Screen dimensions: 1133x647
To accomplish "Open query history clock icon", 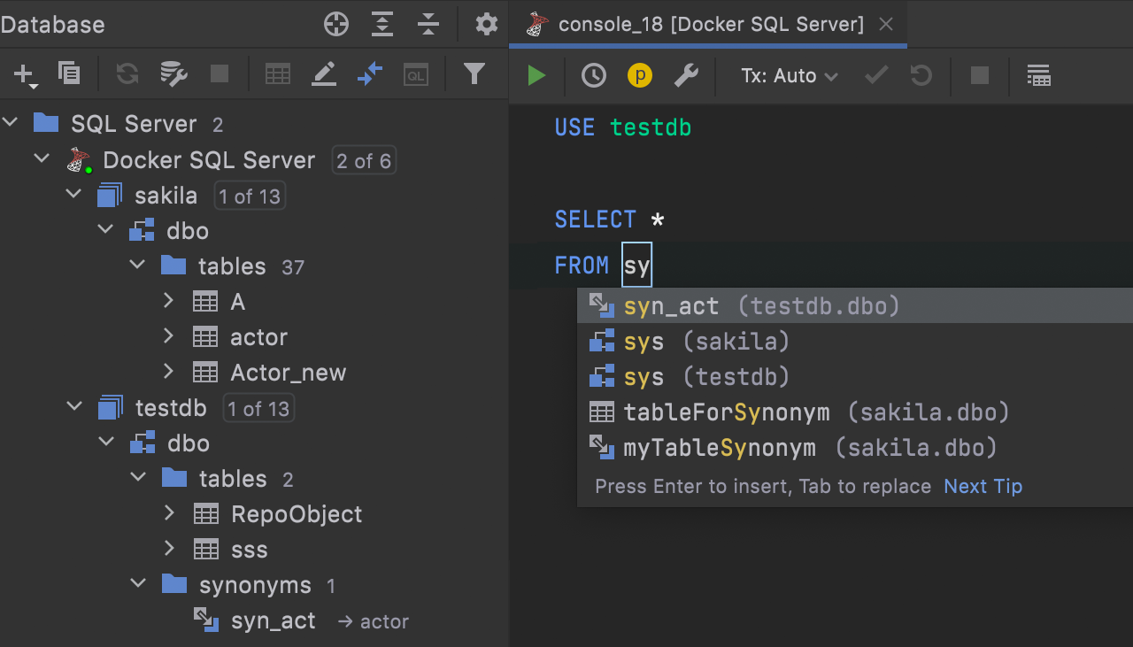I will [594, 76].
